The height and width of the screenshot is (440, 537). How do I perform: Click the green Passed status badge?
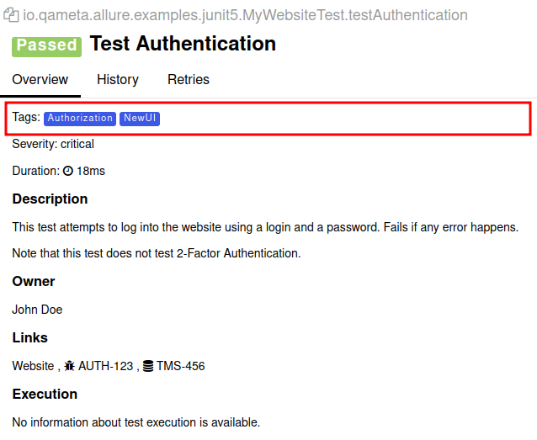[x=46, y=45]
